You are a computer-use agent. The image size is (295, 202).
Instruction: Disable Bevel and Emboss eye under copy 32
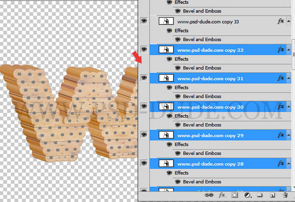[x=178, y=68]
